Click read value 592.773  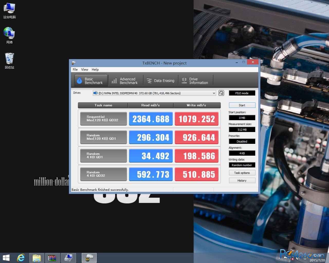click(151, 174)
